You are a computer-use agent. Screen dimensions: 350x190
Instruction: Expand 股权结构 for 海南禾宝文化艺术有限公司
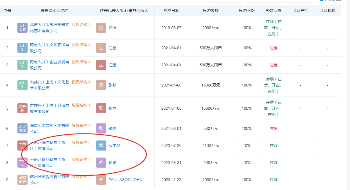(81, 125)
